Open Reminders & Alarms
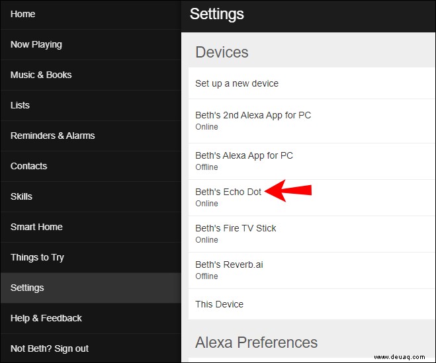436x363 pixels. tap(91, 136)
